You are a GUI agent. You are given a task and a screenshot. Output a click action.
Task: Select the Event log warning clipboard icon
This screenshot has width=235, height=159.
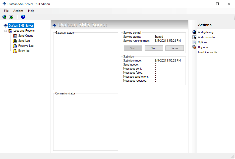[x=15, y=50]
